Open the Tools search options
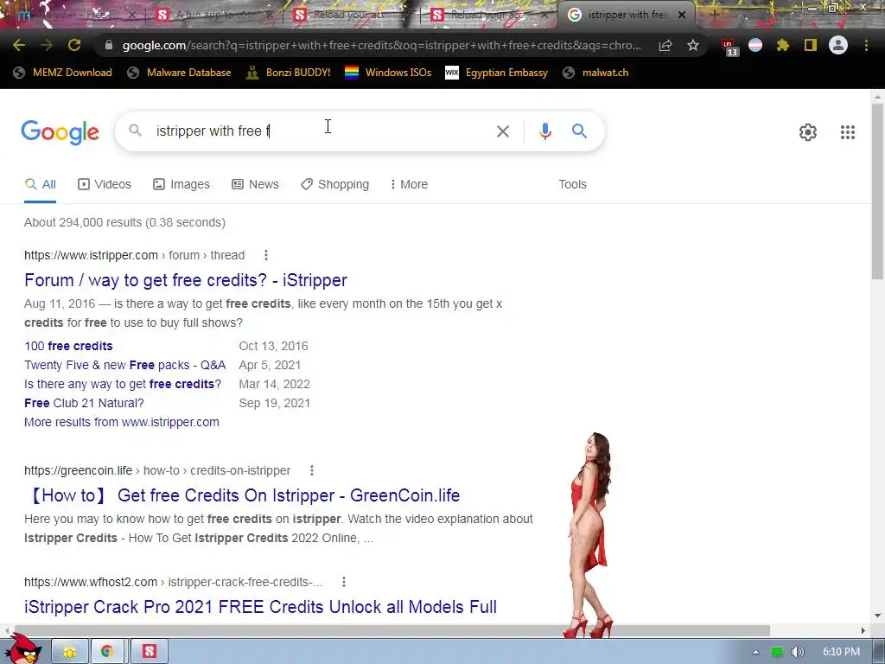 pos(572,184)
